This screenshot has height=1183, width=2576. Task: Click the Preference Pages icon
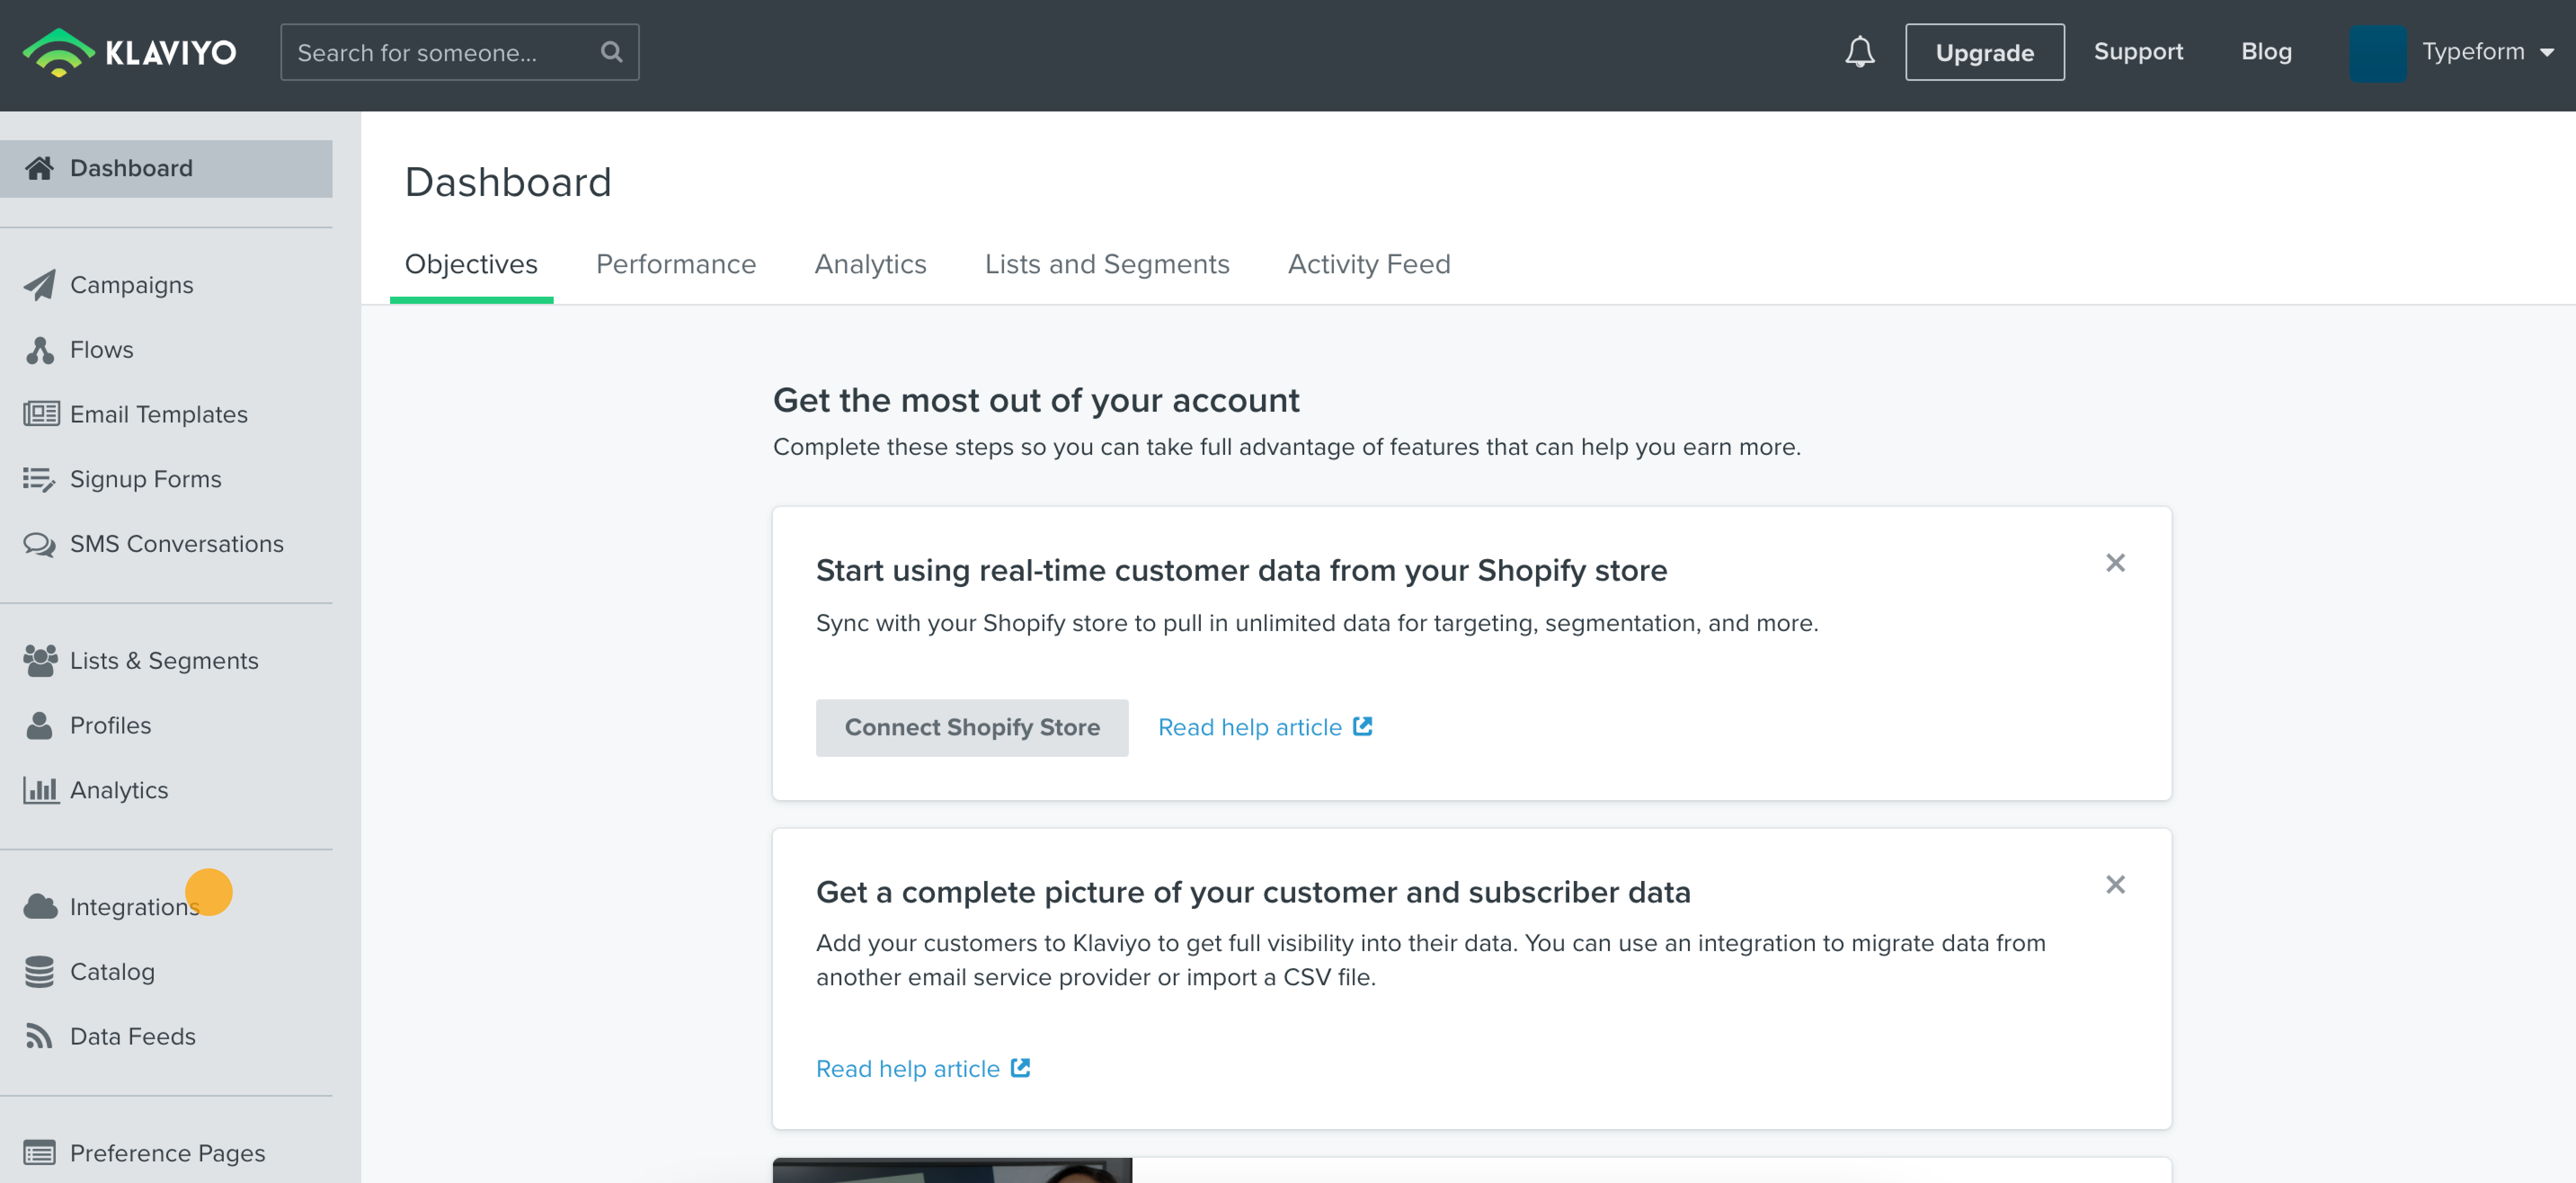coord(39,1153)
